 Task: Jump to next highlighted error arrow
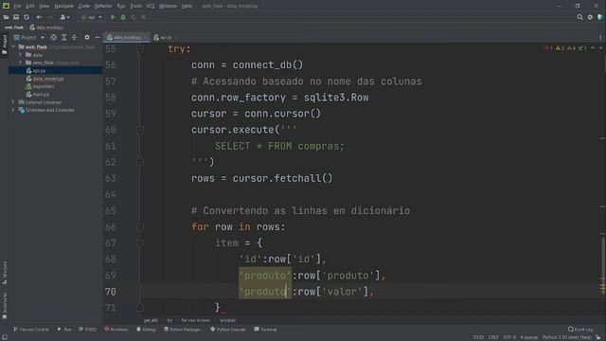[600, 48]
